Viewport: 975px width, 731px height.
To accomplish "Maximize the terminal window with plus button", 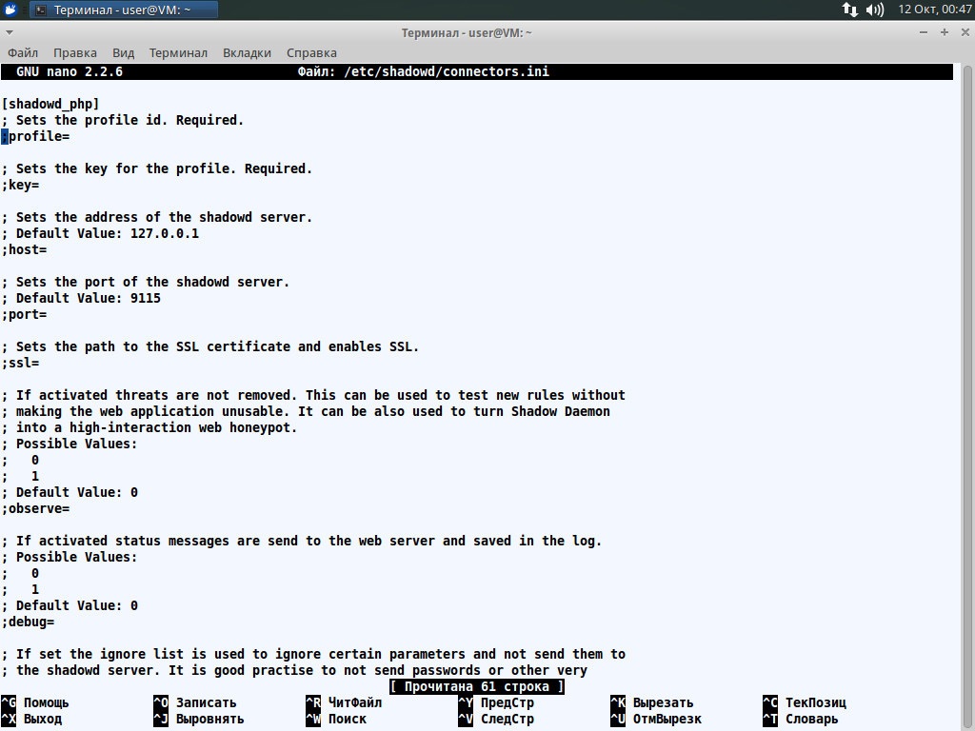I will pos(944,32).
